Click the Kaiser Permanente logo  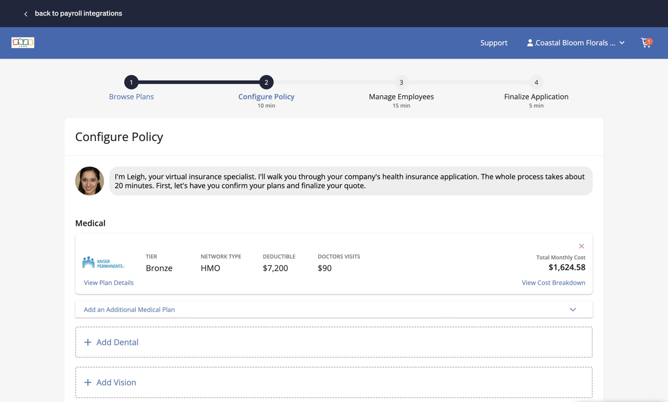click(x=104, y=262)
